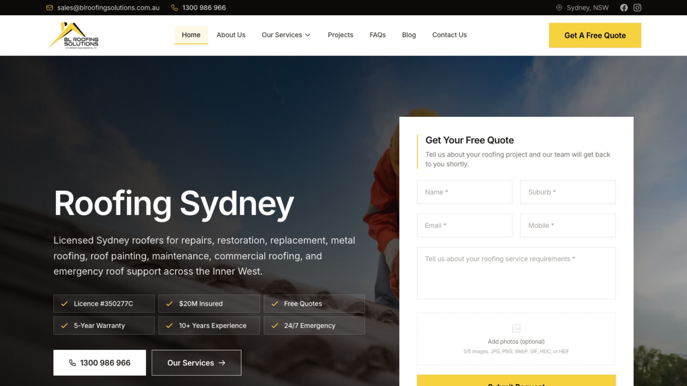Click the sales@blroofingsolutions.com.au email link

point(108,8)
